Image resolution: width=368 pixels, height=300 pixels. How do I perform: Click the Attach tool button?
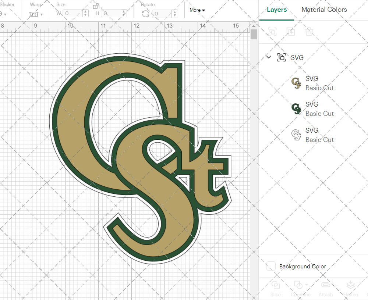pyautogui.click(x=326, y=289)
